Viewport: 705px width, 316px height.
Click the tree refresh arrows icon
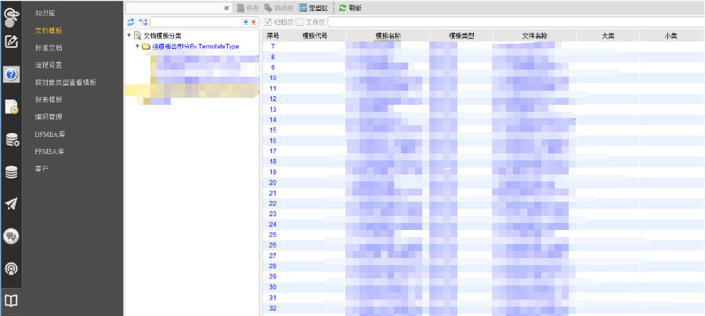(x=131, y=22)
